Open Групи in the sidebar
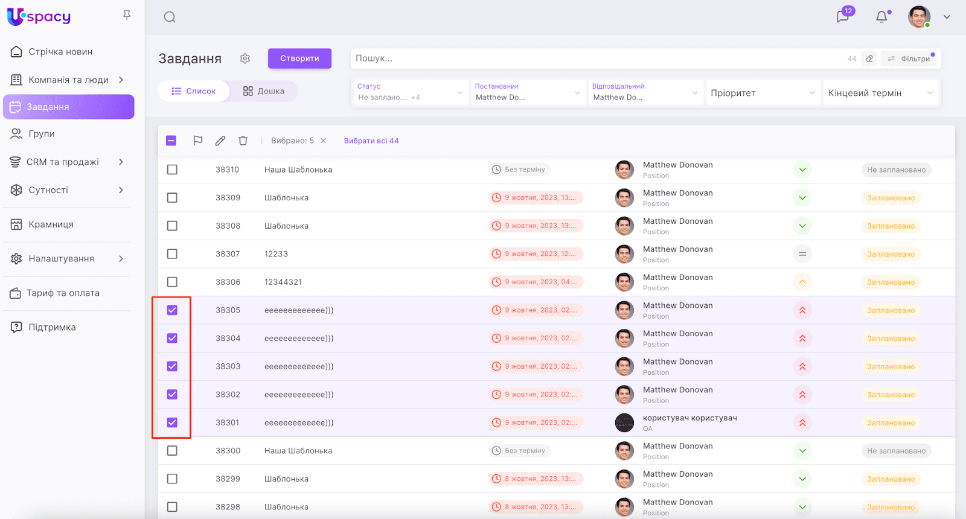This screenshot has width=966, height=519. coord(42,134)
